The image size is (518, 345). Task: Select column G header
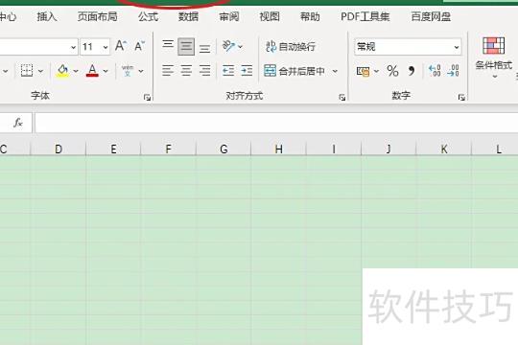[x=224, y=149]
